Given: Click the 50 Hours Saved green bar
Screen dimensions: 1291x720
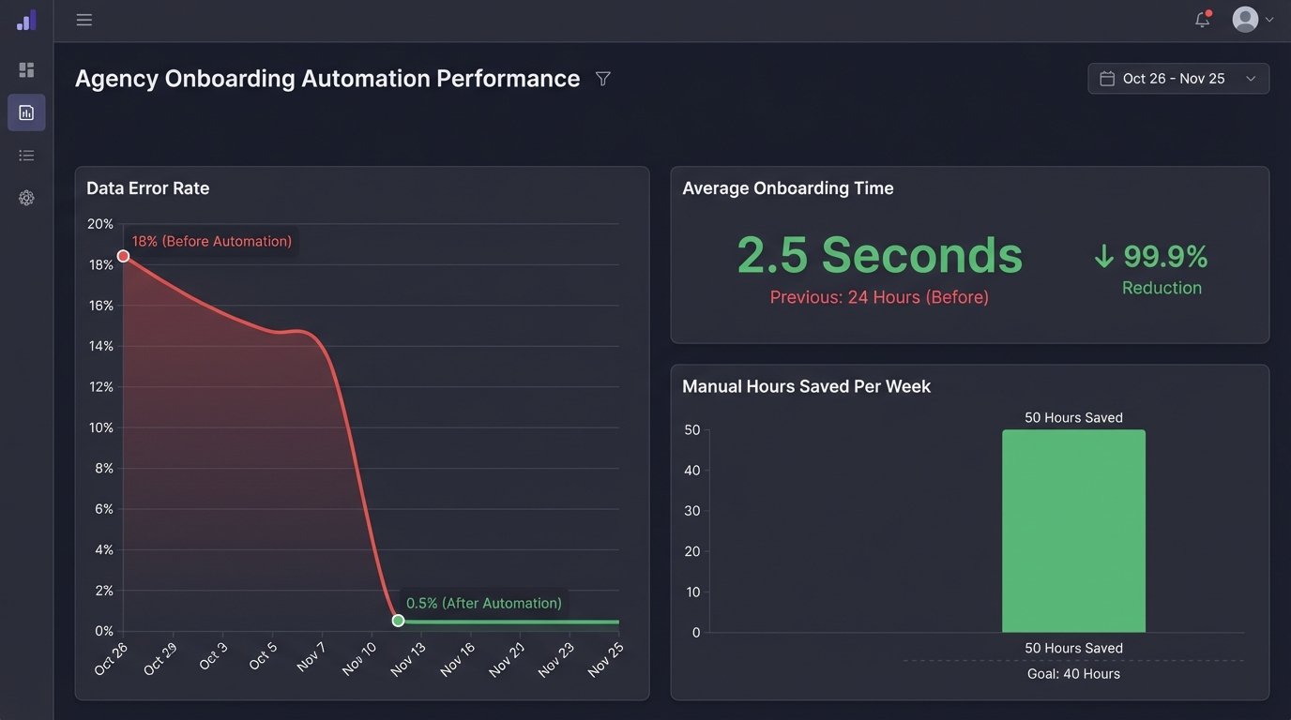Looking at the screenshot, I should tap(1073, 530).
